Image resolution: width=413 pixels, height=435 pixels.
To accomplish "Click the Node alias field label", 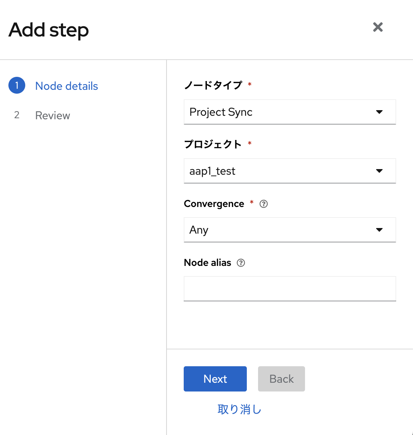I will click(x=208, y=263).
